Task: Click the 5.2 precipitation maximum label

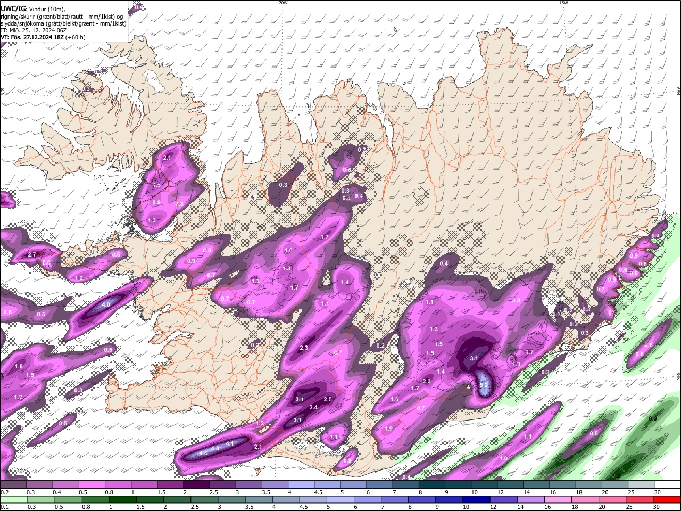Action: pos(484,385)
